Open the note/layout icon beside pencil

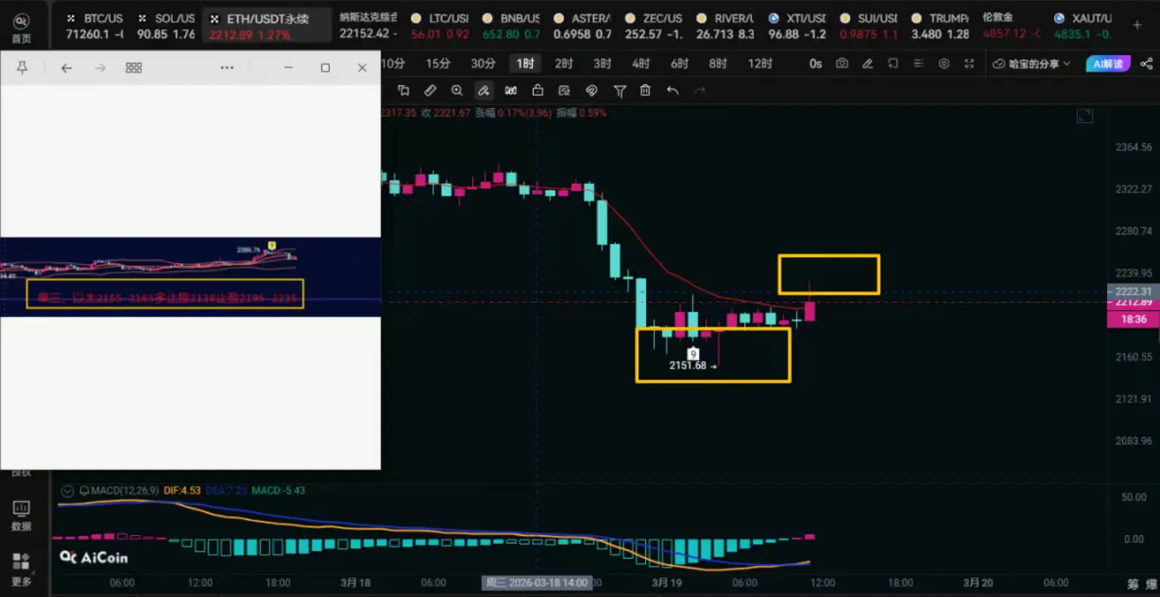click(893, 63)
